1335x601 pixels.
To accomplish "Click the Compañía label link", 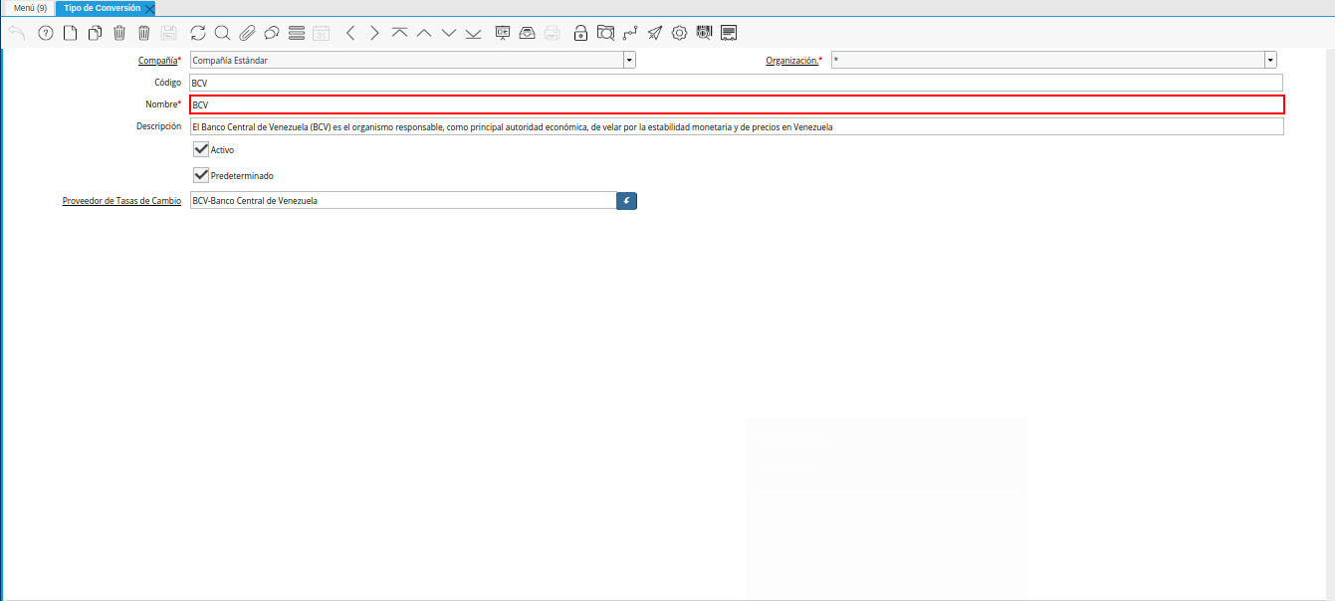I will point(157,61).
